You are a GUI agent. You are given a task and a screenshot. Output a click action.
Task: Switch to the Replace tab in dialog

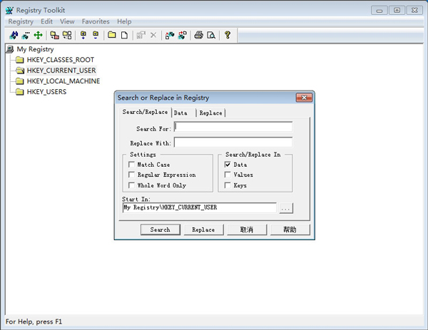coord(210,113)
